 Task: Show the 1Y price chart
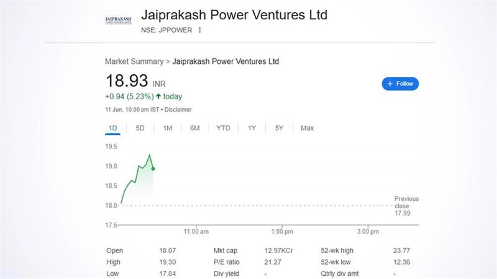[x=252, y=128]
